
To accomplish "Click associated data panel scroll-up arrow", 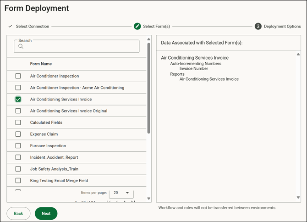I will [298, 54].
